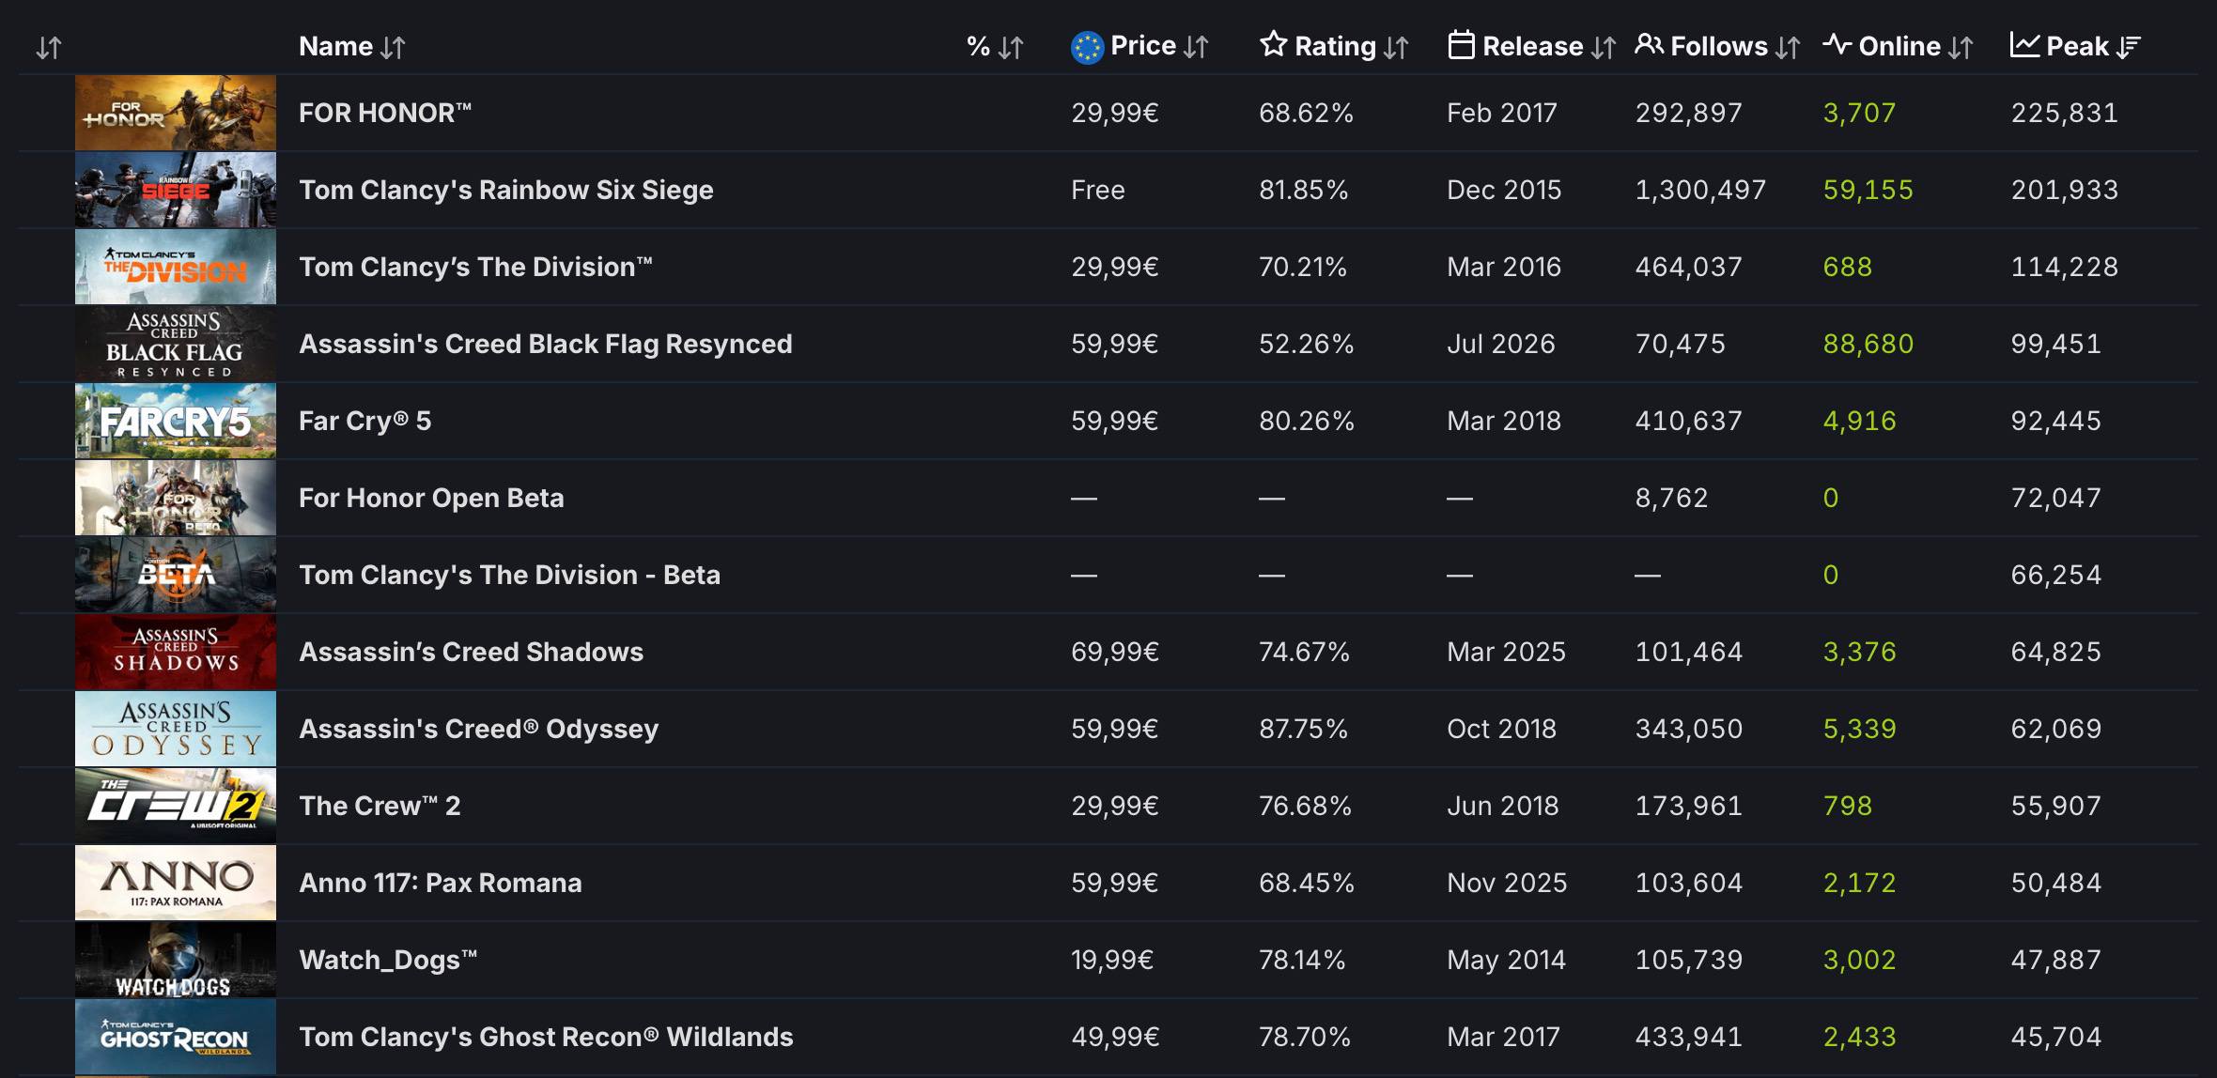Click the 8,762 follows for For Honor Open Beta

(x=1672, y=498)
